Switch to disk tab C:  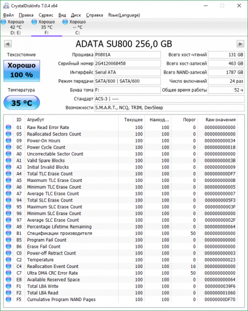(x=78, y=27)
